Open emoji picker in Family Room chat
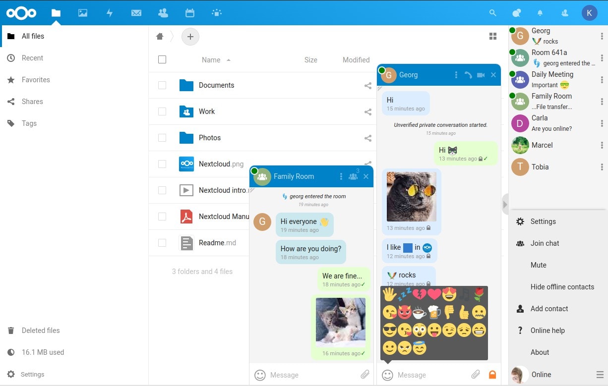This screenshot has width=608, height=386. pos(260,375)
